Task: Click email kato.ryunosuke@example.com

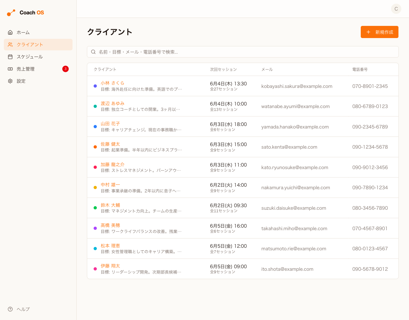Action: point(295,168)
